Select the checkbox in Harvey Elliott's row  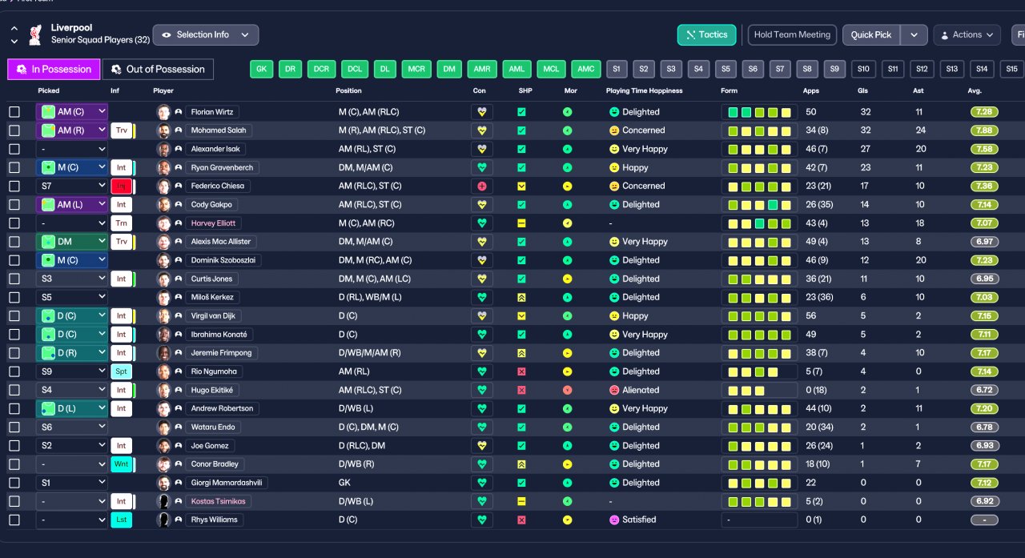pyautogui.click(x=14, y=223)
